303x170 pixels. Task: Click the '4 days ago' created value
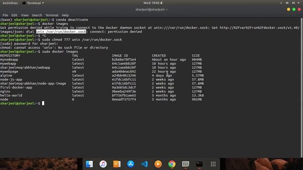(x=162, y=76)
